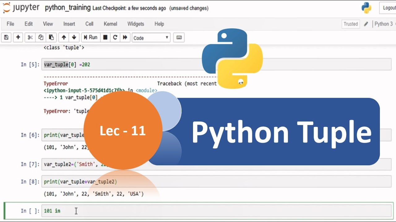Click the Jupyter logo

point(21,8)
